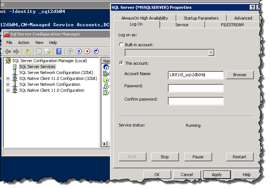The height and width of the screenshot is (189, 270).
Task: Open the Action menu
Action: click(24, 43)
